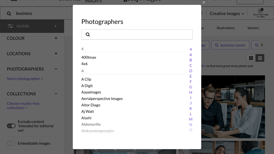Toggle the exclude editorial content switch
The width and height of the screenshot is (274, 154).
11,126
